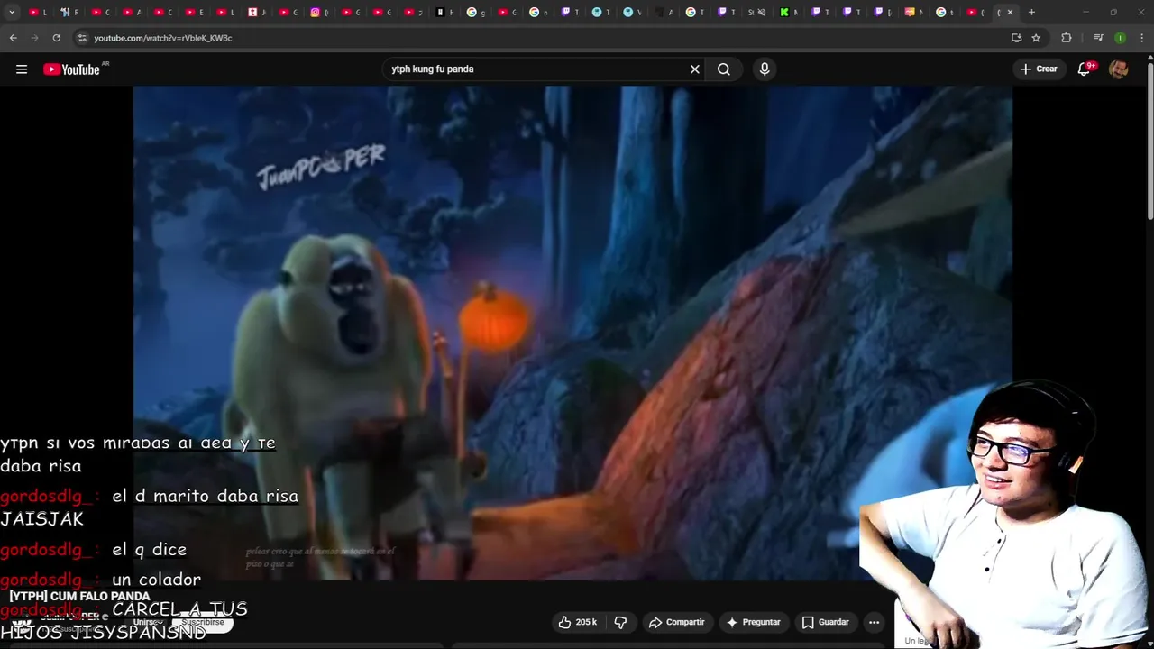Like the video showing 205 k
The width and height of the screenshot is (1154, 649).
click(x=578, y=622)
